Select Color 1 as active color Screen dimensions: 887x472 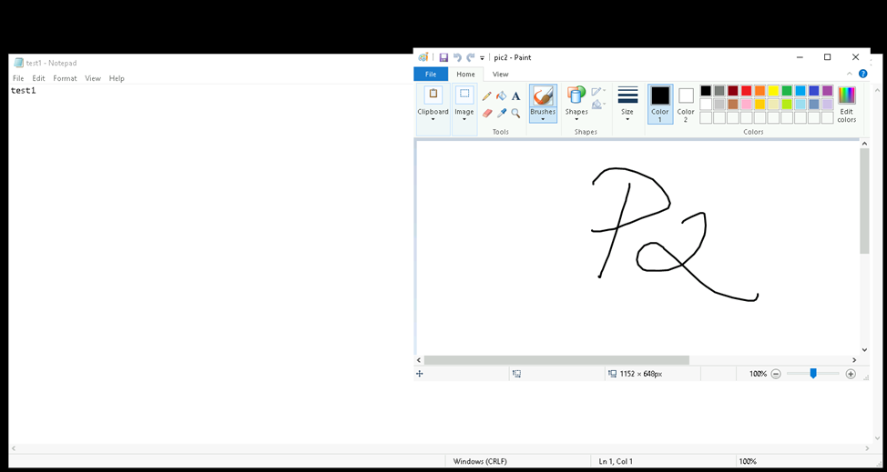coord(660,104)
